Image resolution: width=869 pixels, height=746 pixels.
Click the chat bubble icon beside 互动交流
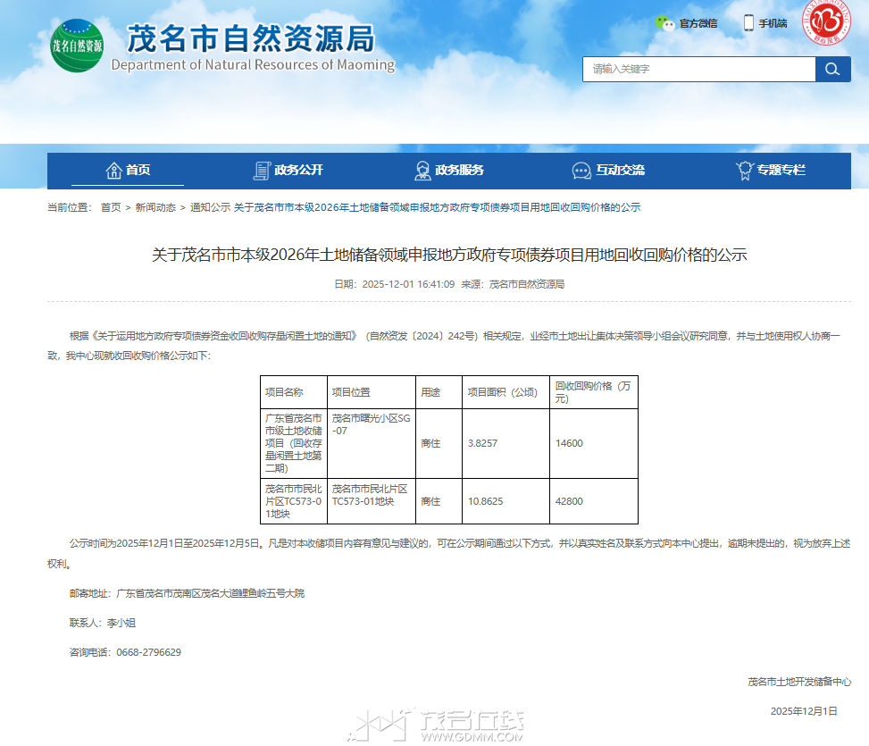581,170
